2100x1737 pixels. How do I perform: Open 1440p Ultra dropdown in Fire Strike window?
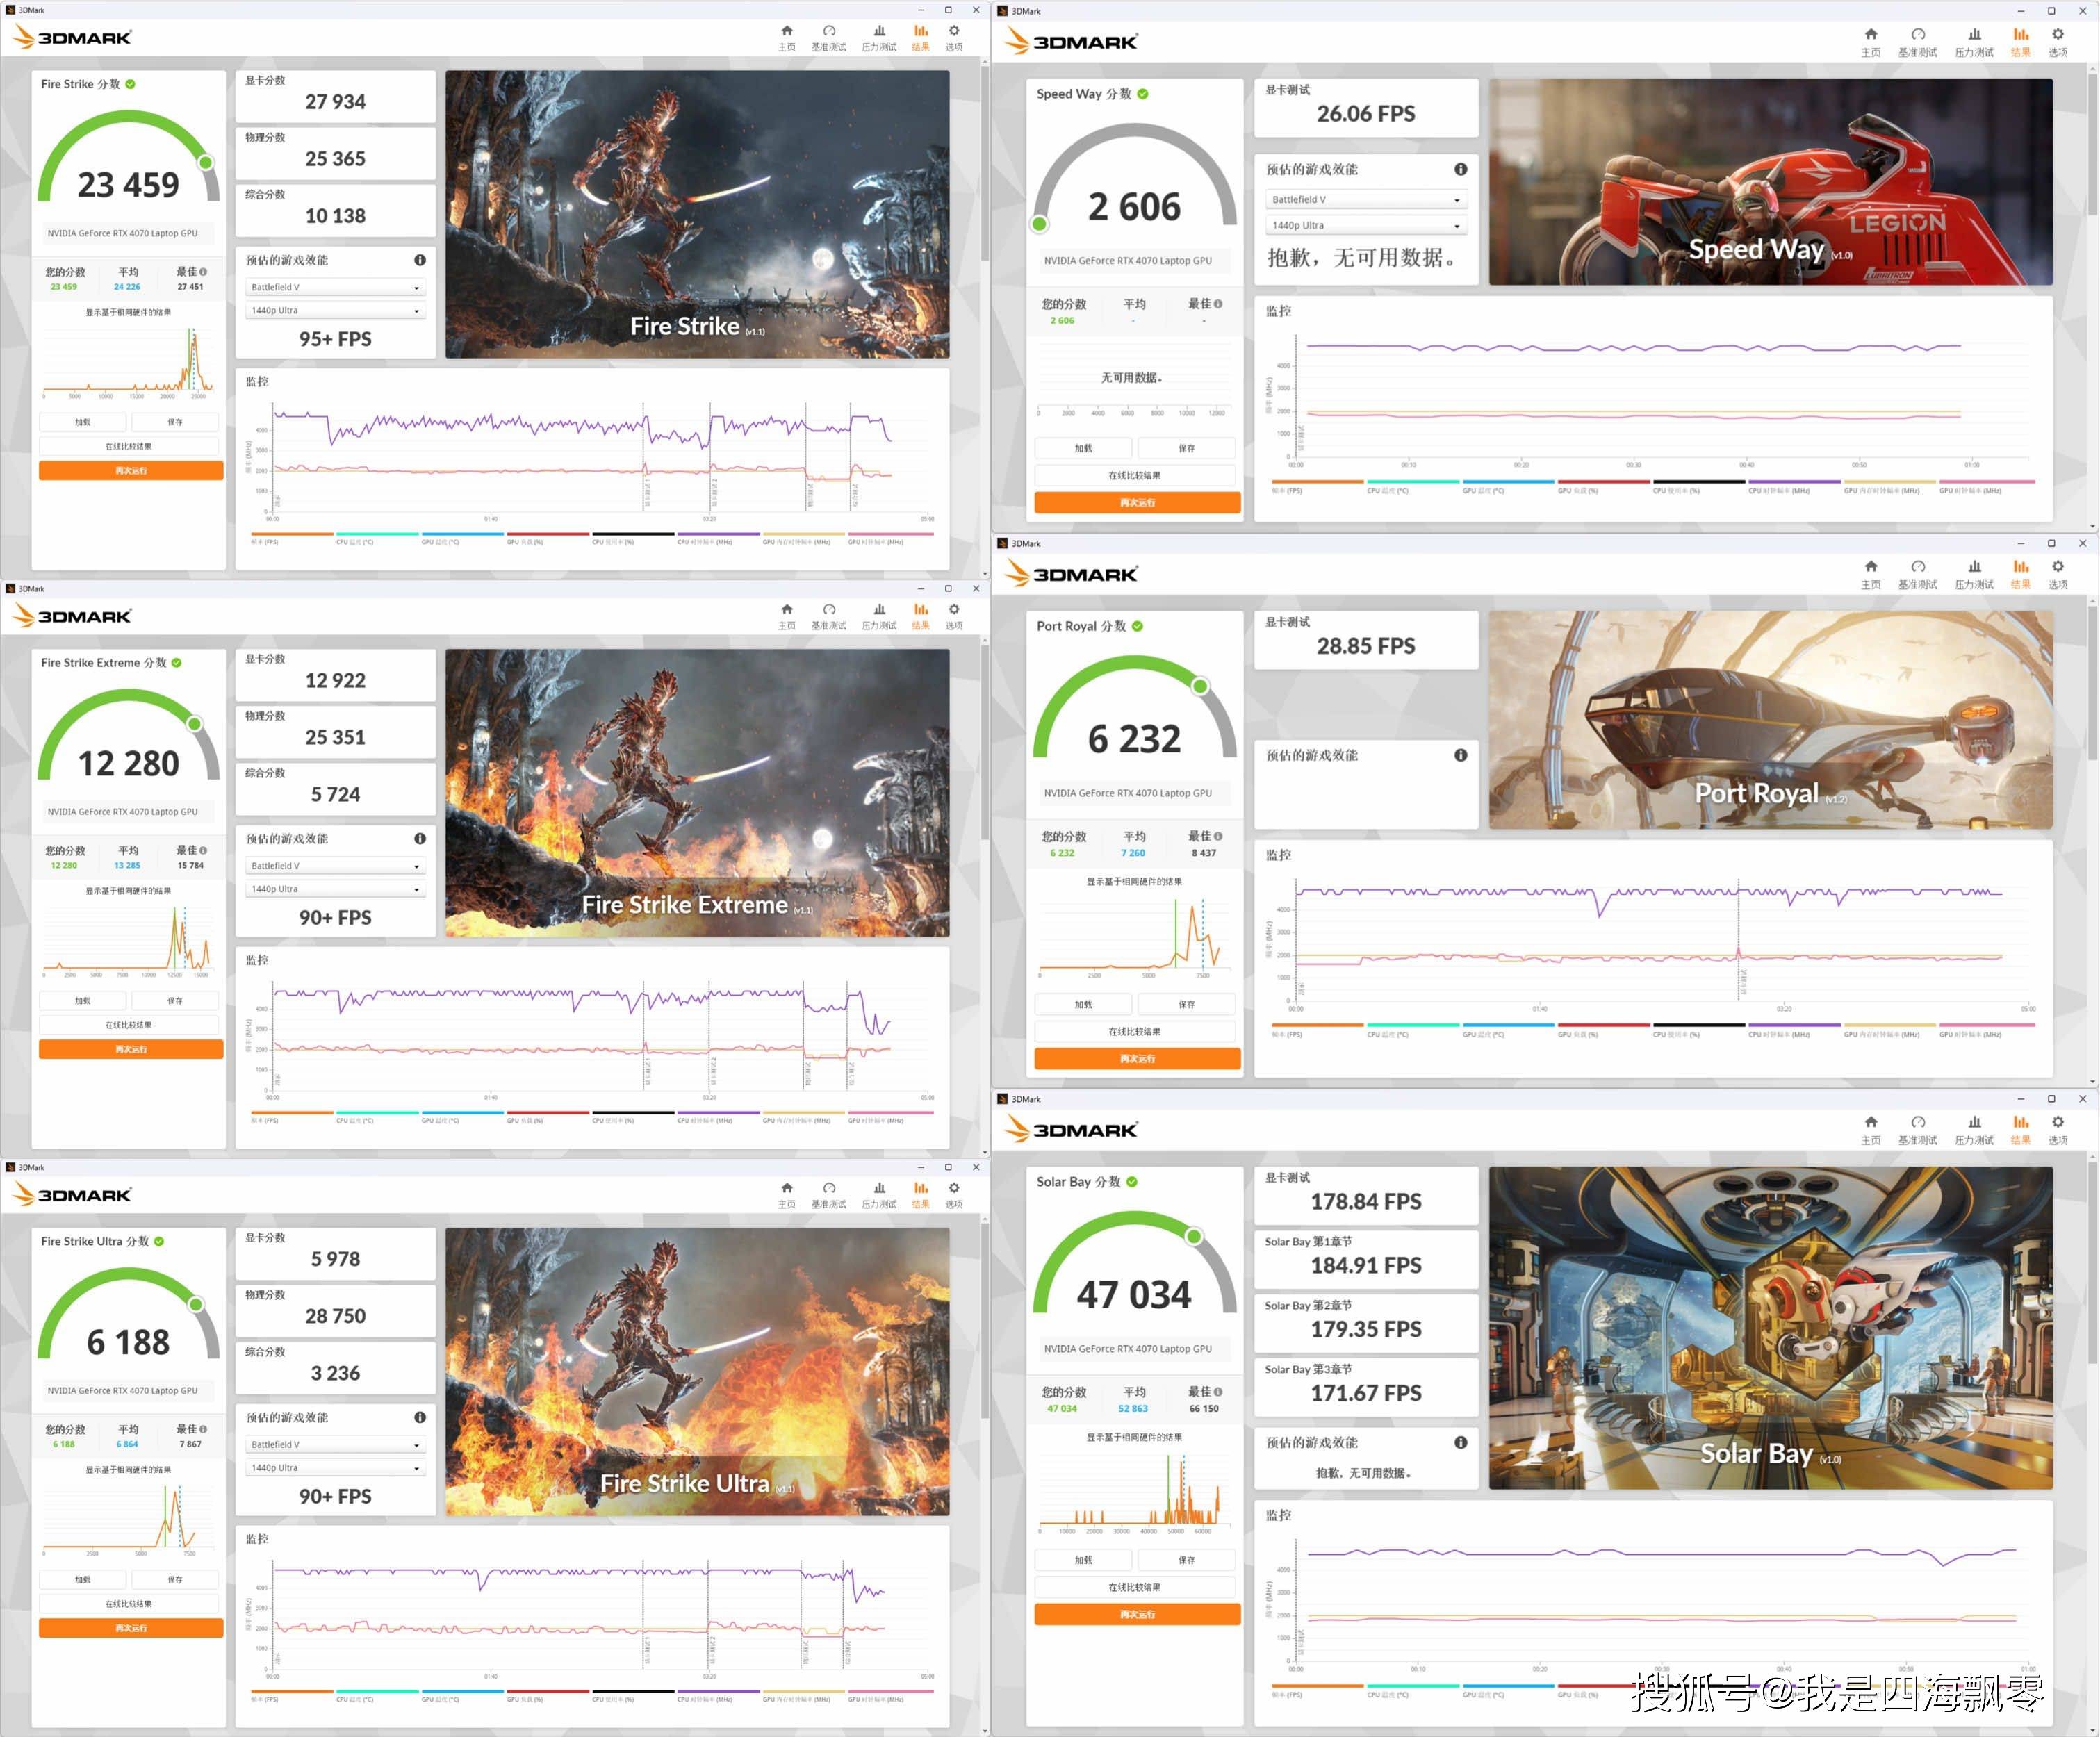point(335,311)
